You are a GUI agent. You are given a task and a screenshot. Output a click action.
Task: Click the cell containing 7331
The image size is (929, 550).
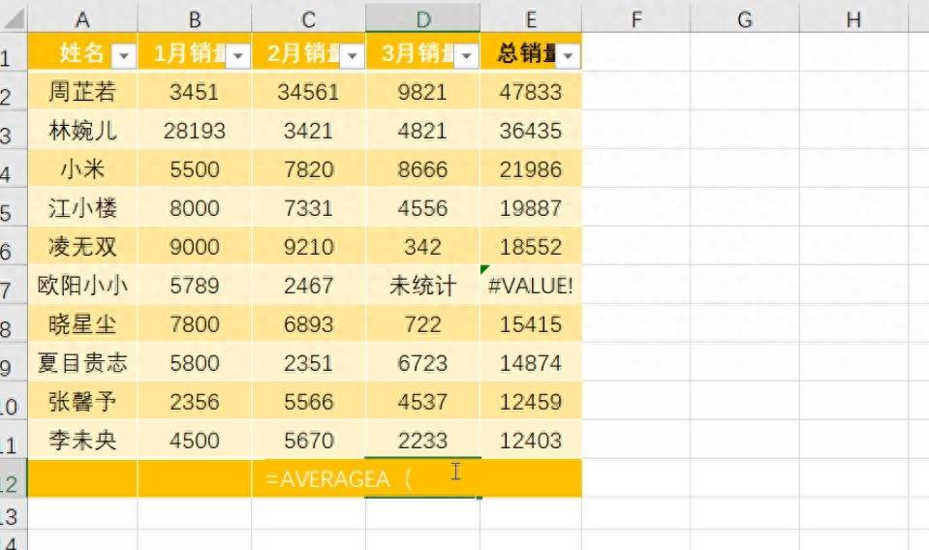309,208
